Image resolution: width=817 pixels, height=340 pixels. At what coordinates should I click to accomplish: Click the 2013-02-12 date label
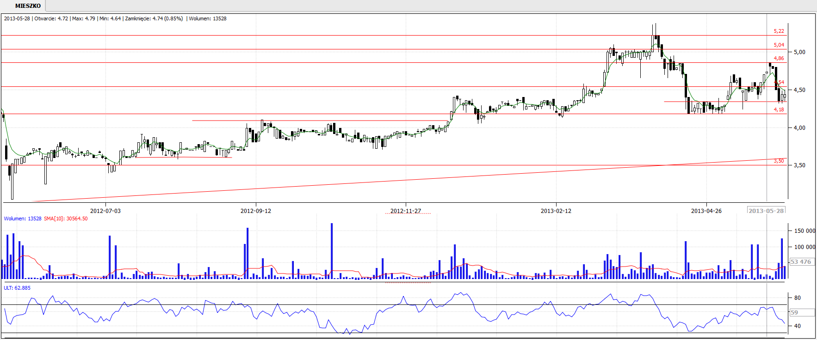(x=556, y=211)
